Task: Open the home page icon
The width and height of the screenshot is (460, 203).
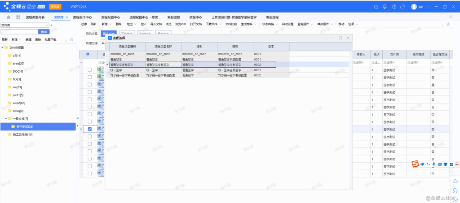Action: click(9, 17)
